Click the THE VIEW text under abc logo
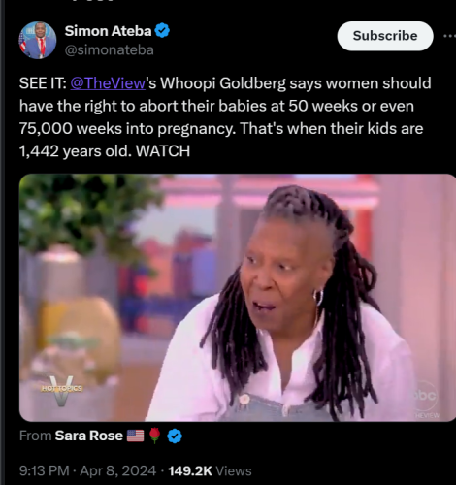Viewport: 456px width, 485px height. (x=427, y=415)
